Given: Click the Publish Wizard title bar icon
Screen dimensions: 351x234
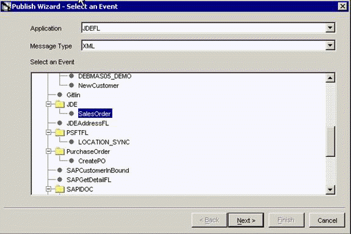Looking at the screenshot, I should (x=6, y=6).
